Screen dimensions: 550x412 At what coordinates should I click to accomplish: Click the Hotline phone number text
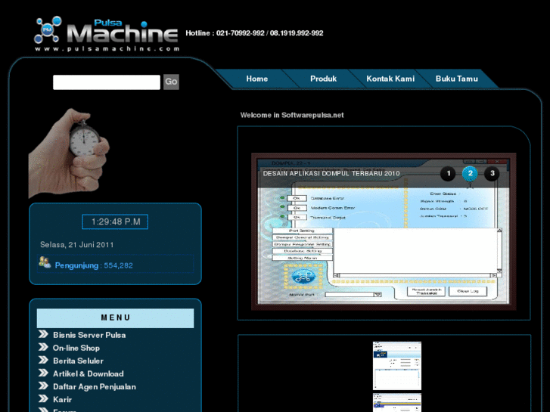(254, 33)
